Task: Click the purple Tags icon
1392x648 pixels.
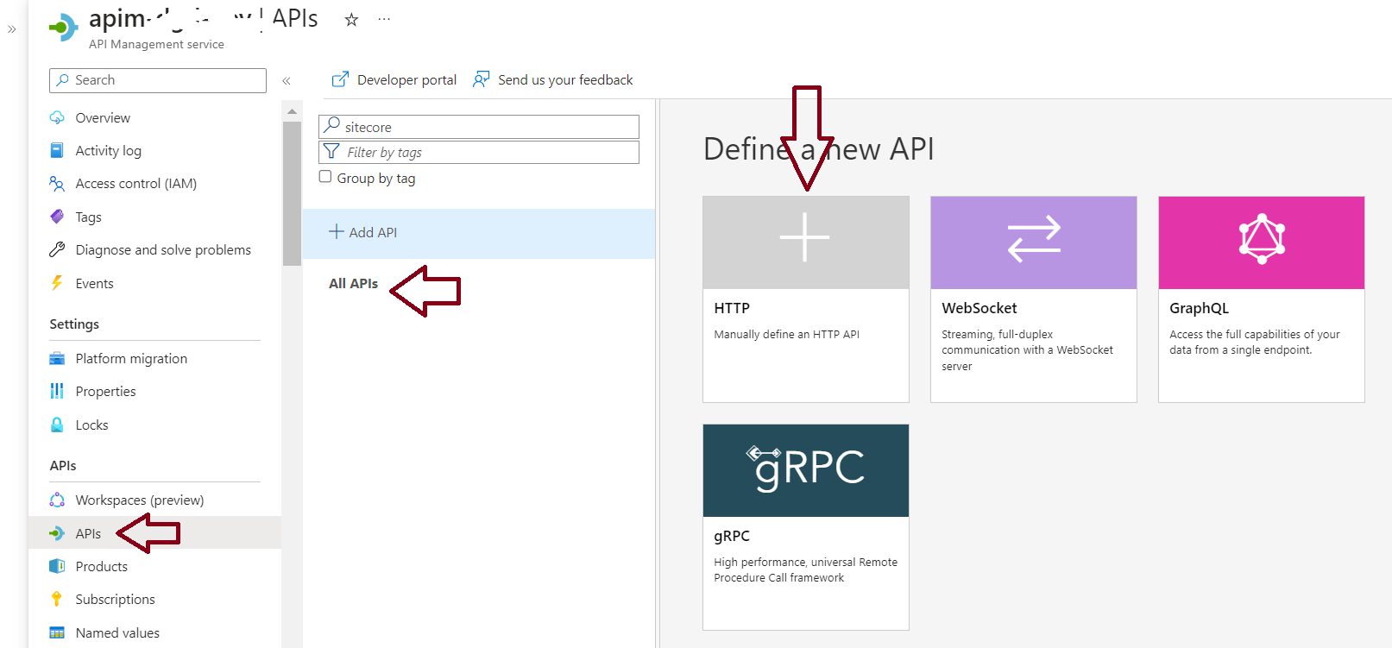Action: point(57,217)
